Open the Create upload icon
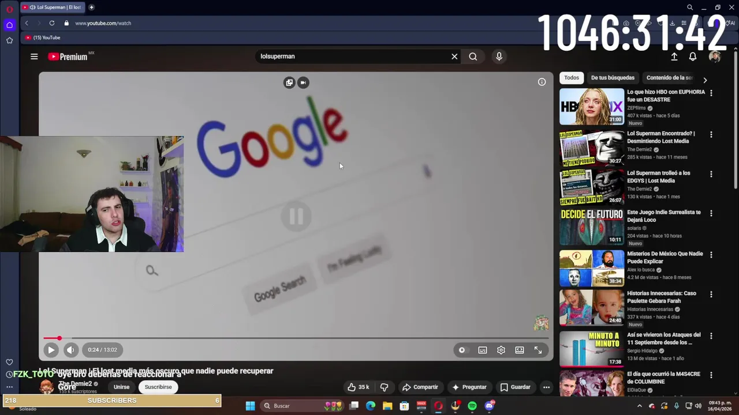Screen dimensions: 739x415 (x=674, y=56)
